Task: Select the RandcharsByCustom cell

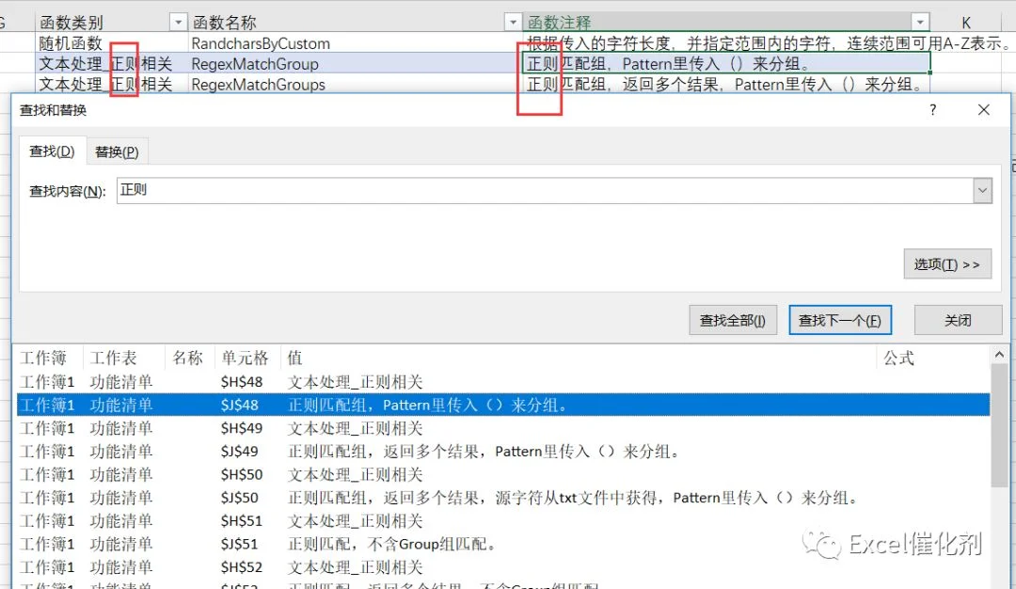Action: [355, 43]
